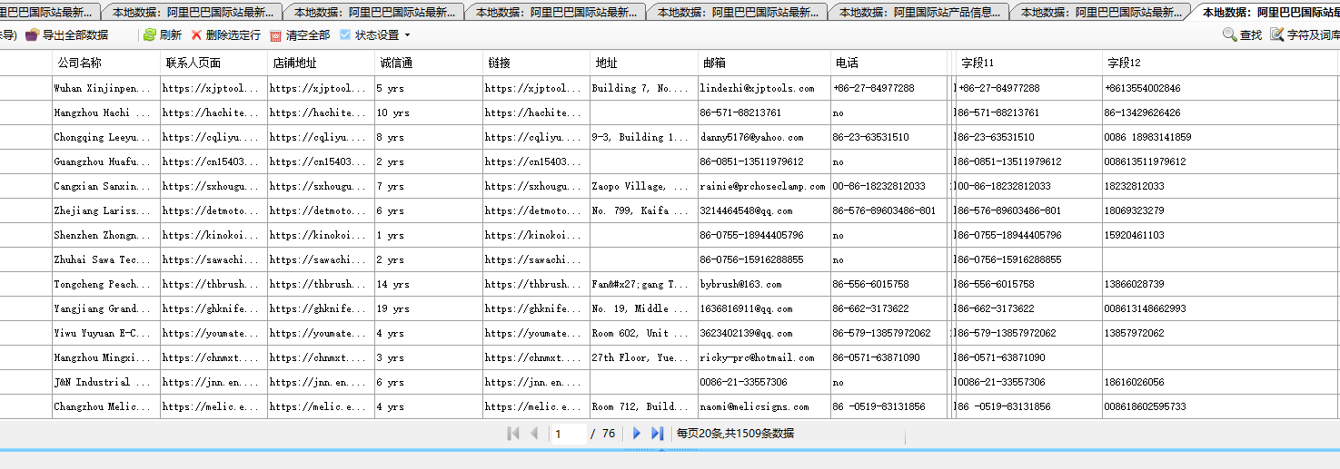
Task: Select the Changzhou Melic company cell
Action: tap(106, 407)
